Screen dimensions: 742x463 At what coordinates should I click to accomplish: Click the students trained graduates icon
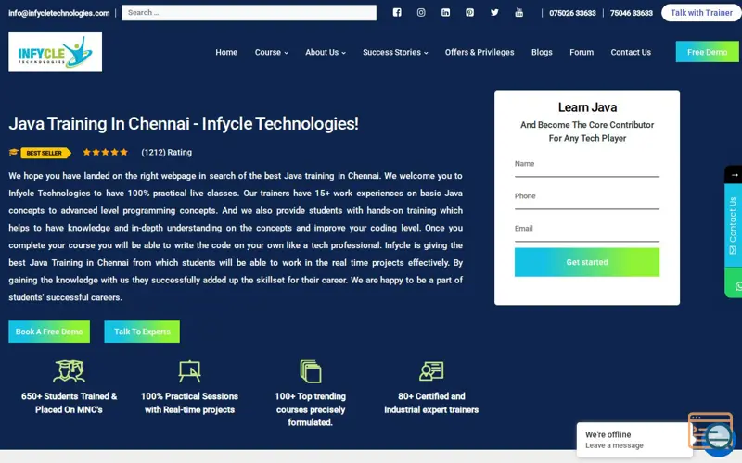pyautogui.click(x=69, y=371)
